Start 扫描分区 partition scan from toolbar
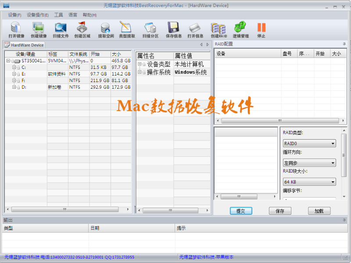 tap(150, 30)
